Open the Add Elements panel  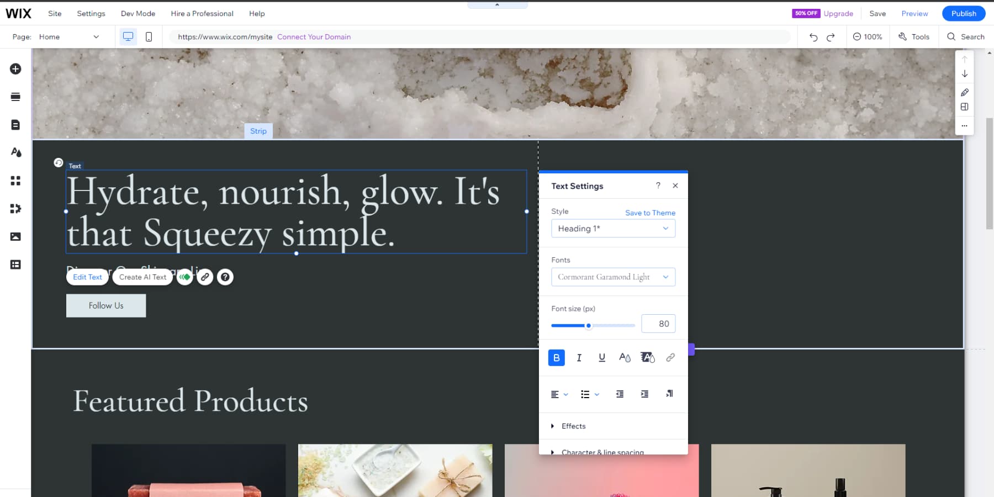pos(15,68)
